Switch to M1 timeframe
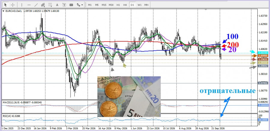This screenshot has height=131, width=270. point(90,5)
